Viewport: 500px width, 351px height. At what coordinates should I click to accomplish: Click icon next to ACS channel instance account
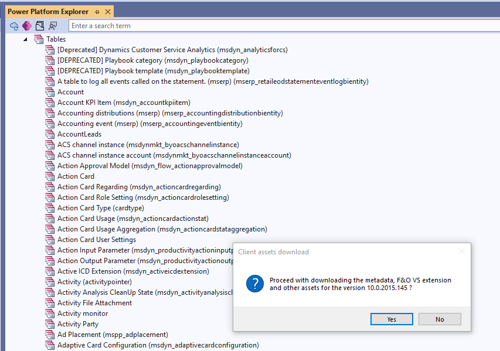(50, 155)
